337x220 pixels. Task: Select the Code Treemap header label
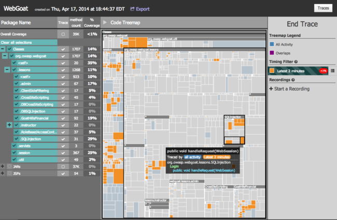click(x=125, y=23)
